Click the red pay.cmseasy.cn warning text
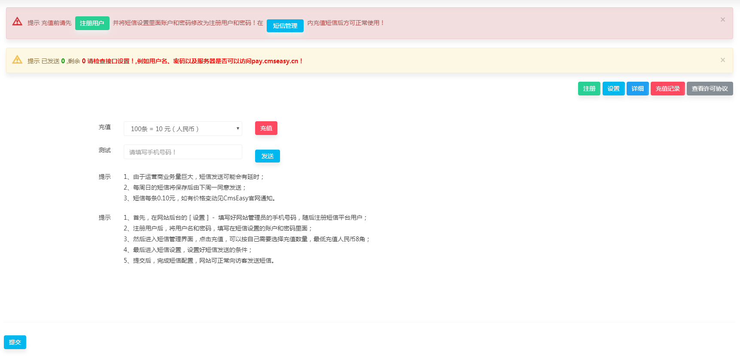 tap(195, 61)
